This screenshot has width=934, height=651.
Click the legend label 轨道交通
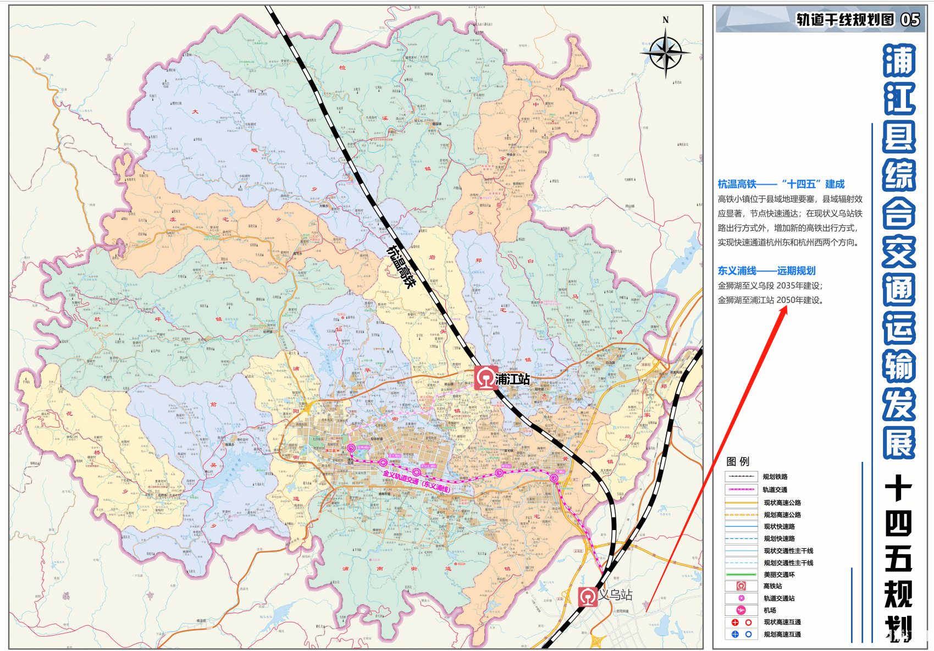tap(775, 489)
